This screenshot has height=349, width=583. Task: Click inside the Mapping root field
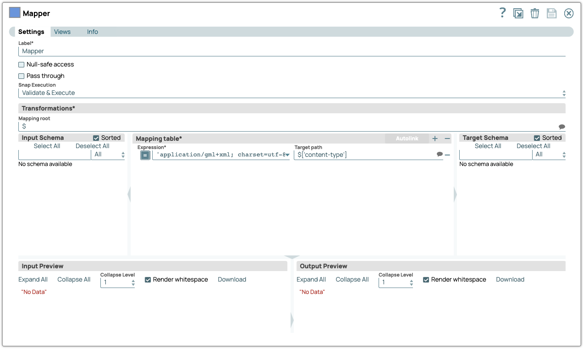click(183, 126)
